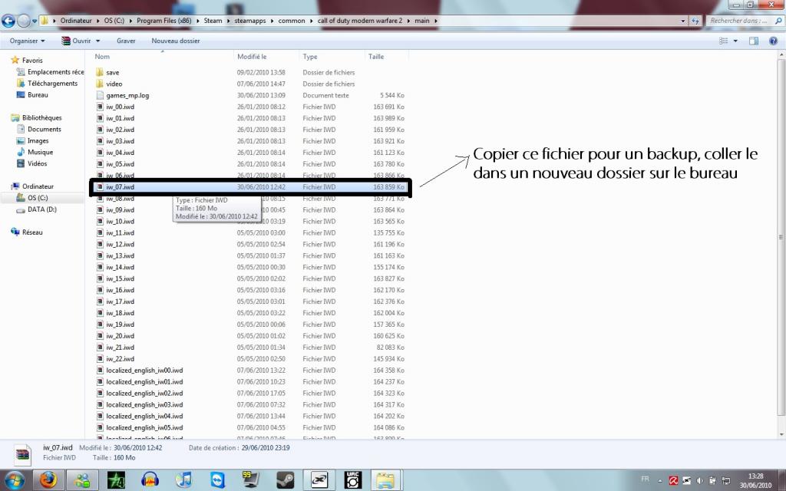Screen dimensions: 786x491
Task: Select the games_mp.log file icon
Action: (100, 95)
